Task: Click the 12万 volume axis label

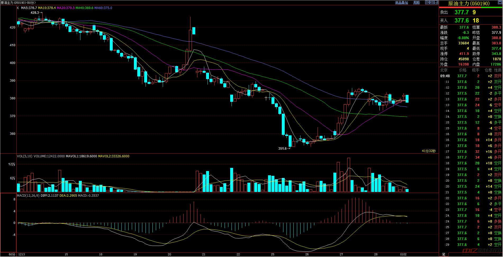Action: coord(12,164)
